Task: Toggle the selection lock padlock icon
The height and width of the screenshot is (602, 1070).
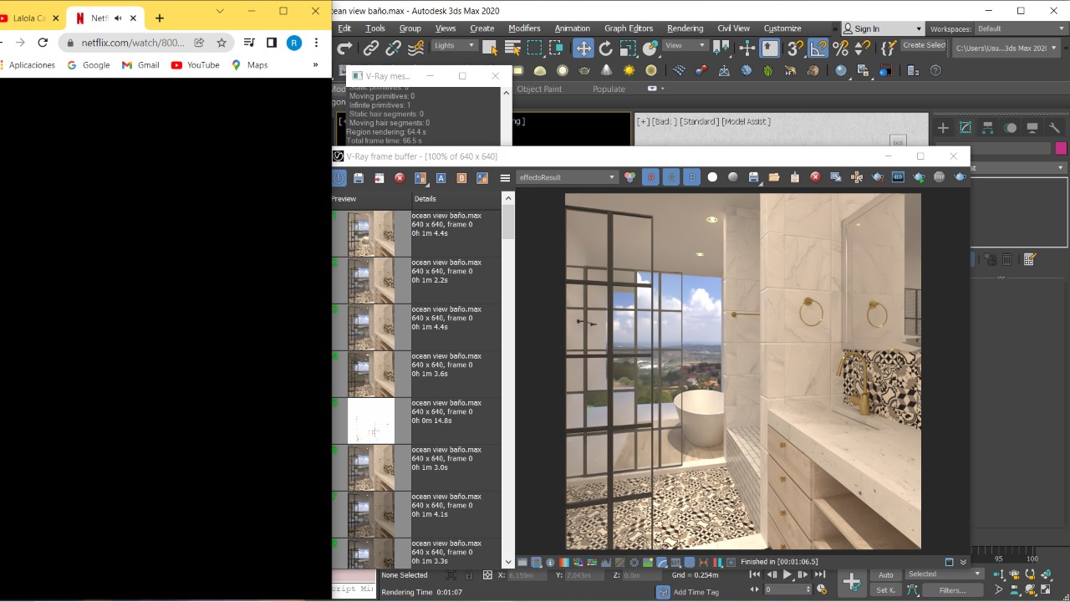Action: (469, 575)
